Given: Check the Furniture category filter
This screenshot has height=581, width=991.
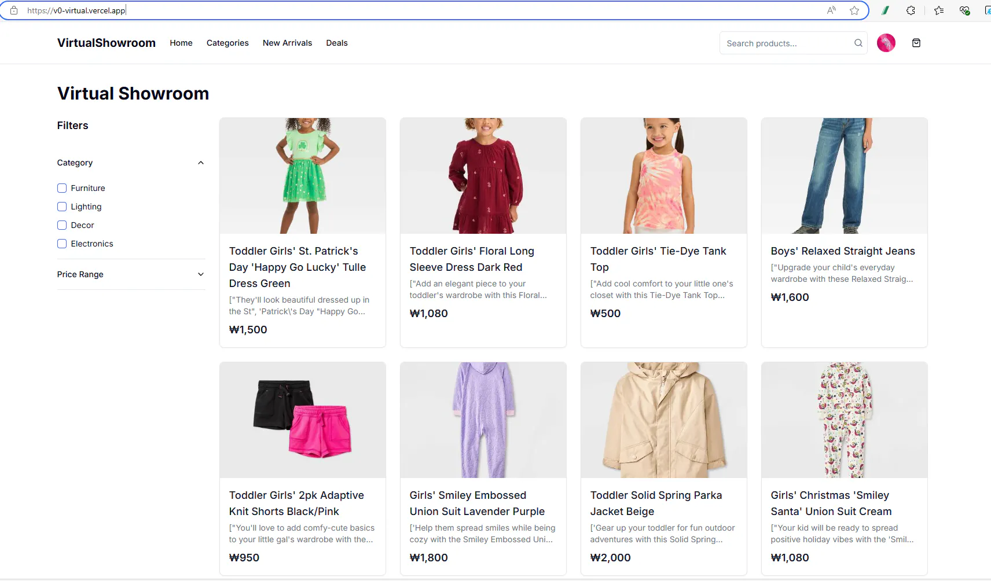Looking at the screenshot, I should pos(62,188).
